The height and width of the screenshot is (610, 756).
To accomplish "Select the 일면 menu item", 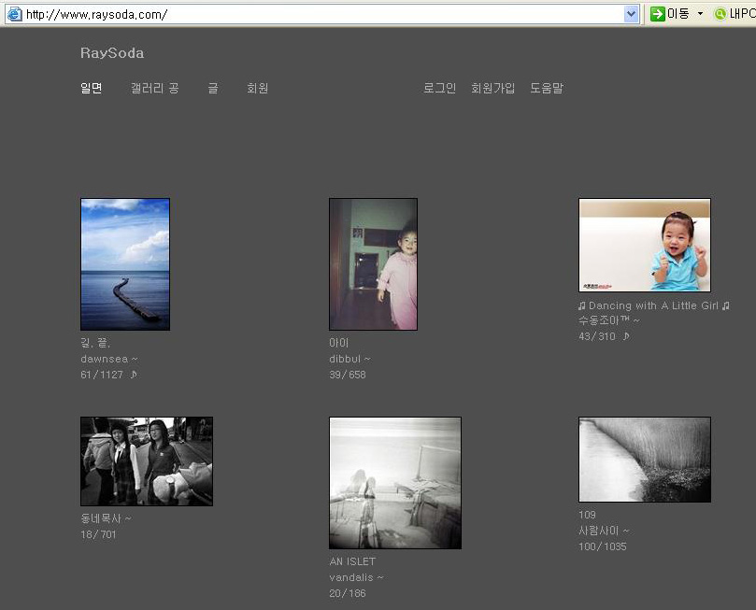I will 92,88.
